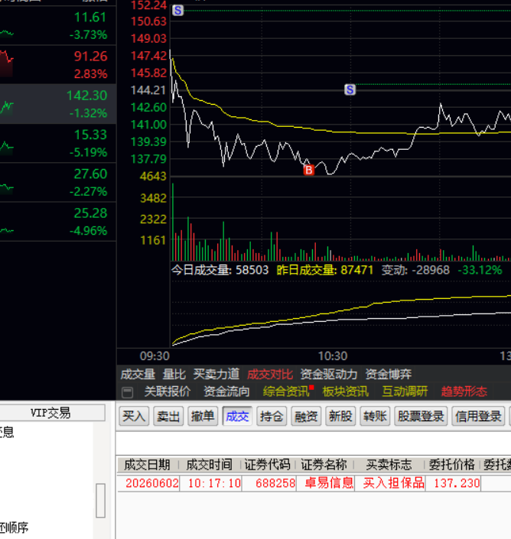The height and width of the screenshot is (539, 511).
Task: Select watchlist stock priced 25.28
Action: pyautogui.click(x=58, y=221)
